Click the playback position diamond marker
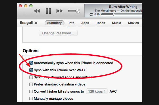This screenshot has height=105, width=159. (114, 14)
